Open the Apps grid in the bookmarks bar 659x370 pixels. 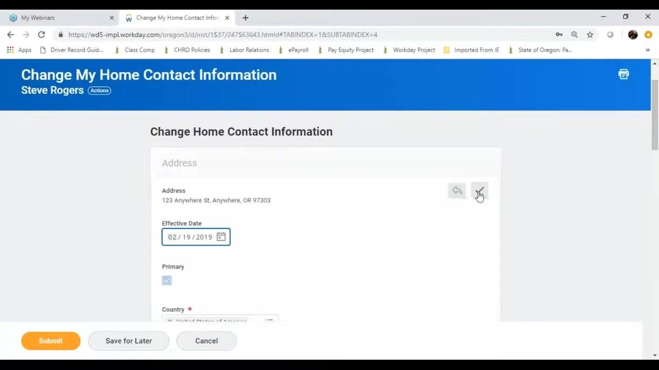[19, 50]
